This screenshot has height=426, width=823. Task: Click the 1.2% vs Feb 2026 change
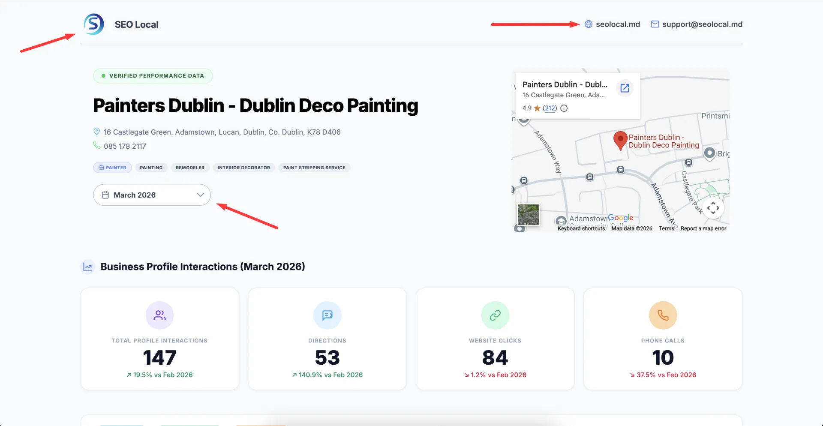click(x=495, y=375)
